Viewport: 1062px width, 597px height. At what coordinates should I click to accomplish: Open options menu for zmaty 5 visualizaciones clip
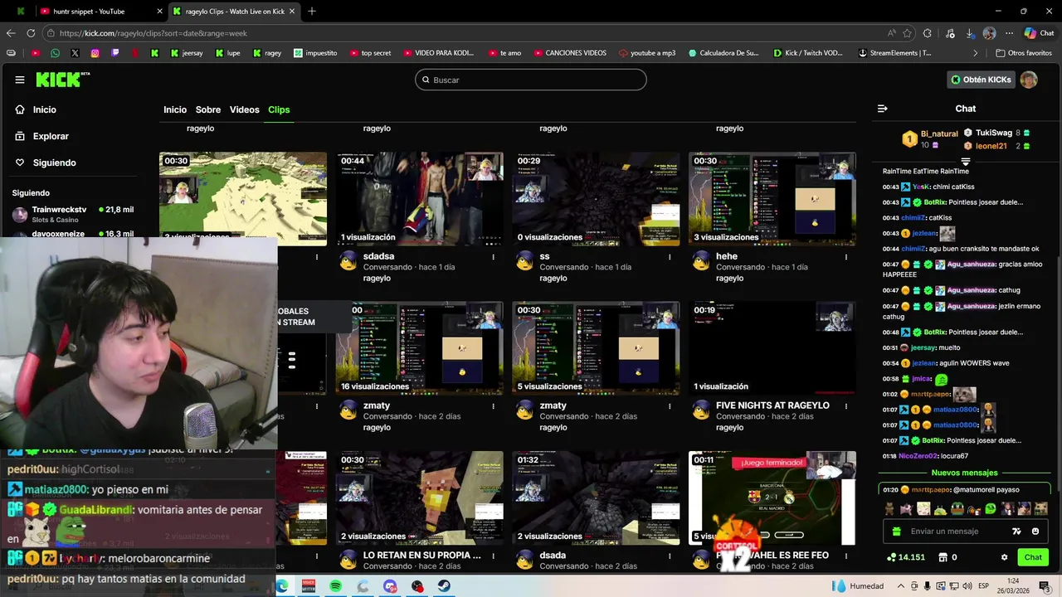click(670, 406)
